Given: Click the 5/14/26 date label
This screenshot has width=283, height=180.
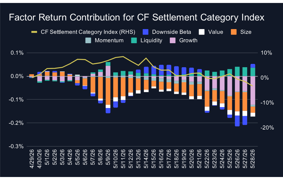Looking at the screenshot, I should [x=146, y=159].
